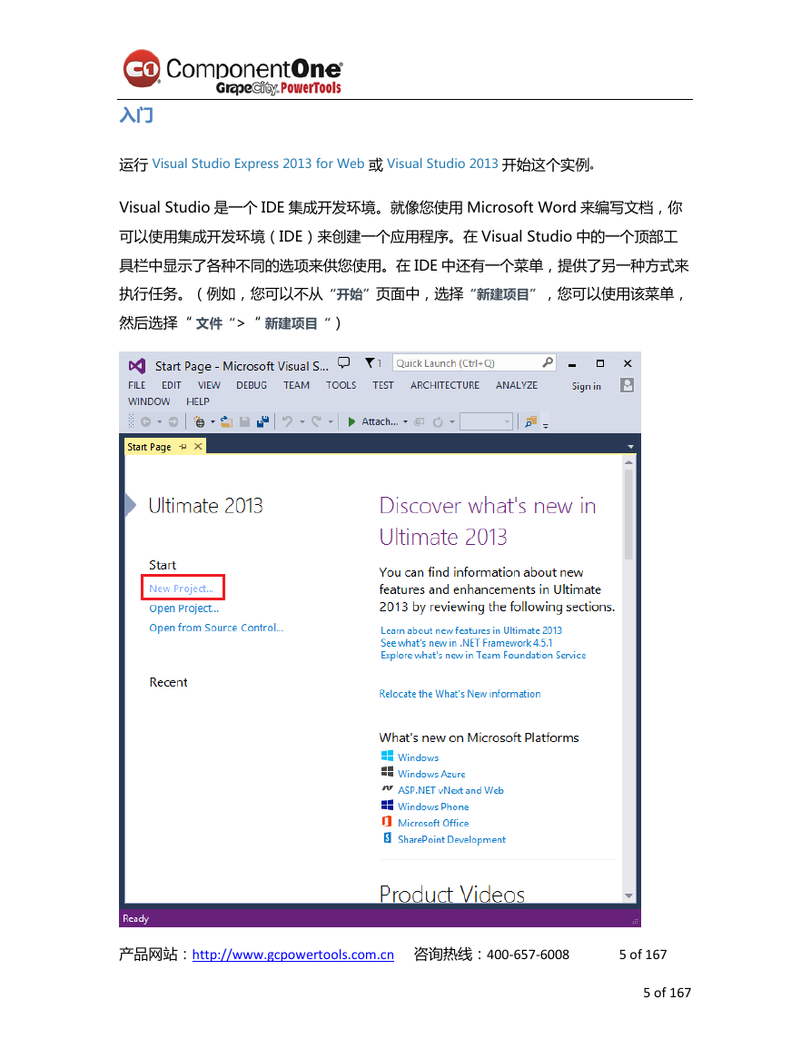This screenshot has width=811, height=1049.
Task: Click the Start Page vertical scrollbar thumb
Action: click(628, 514)
